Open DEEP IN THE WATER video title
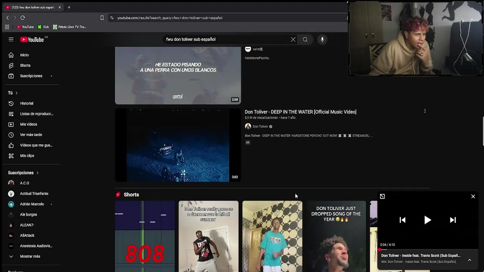 301,112
